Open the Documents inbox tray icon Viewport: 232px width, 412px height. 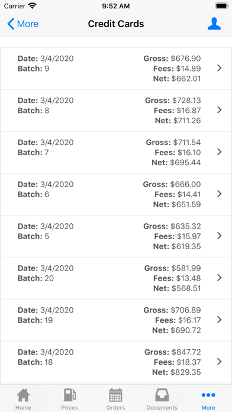[x=162, y=395]
